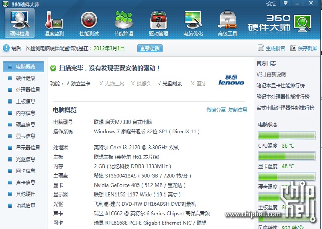Click the 光盘刻录 feature indicator
Image resolution: width=322 pixels, height=229 pixels.
170,83
